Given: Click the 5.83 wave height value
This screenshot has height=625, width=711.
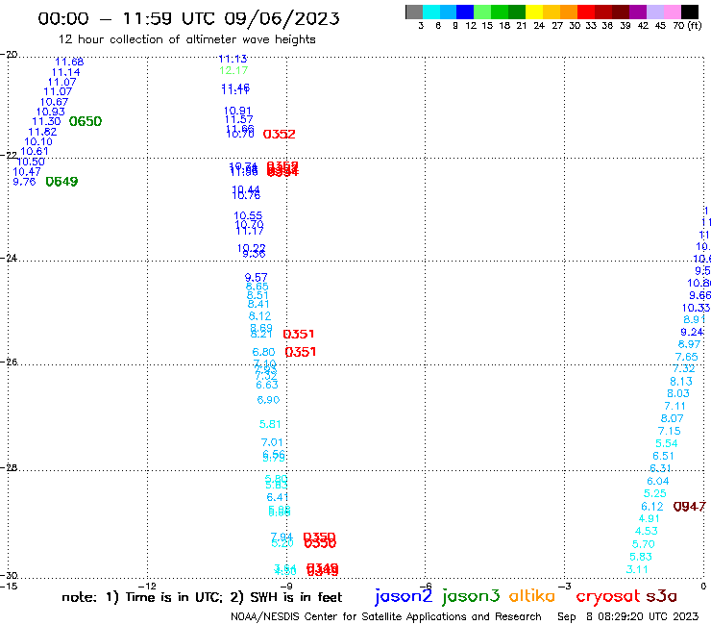Looking at the screenshot, I should (641, 557).
